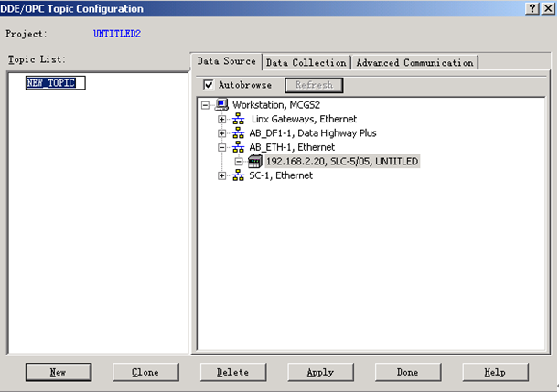
Task: Expand the AB_DF1-1 Data Highway Plus node
Action: [x=221, y=133]
